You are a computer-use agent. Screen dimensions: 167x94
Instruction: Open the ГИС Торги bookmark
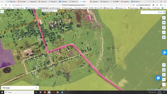[156, 8]
